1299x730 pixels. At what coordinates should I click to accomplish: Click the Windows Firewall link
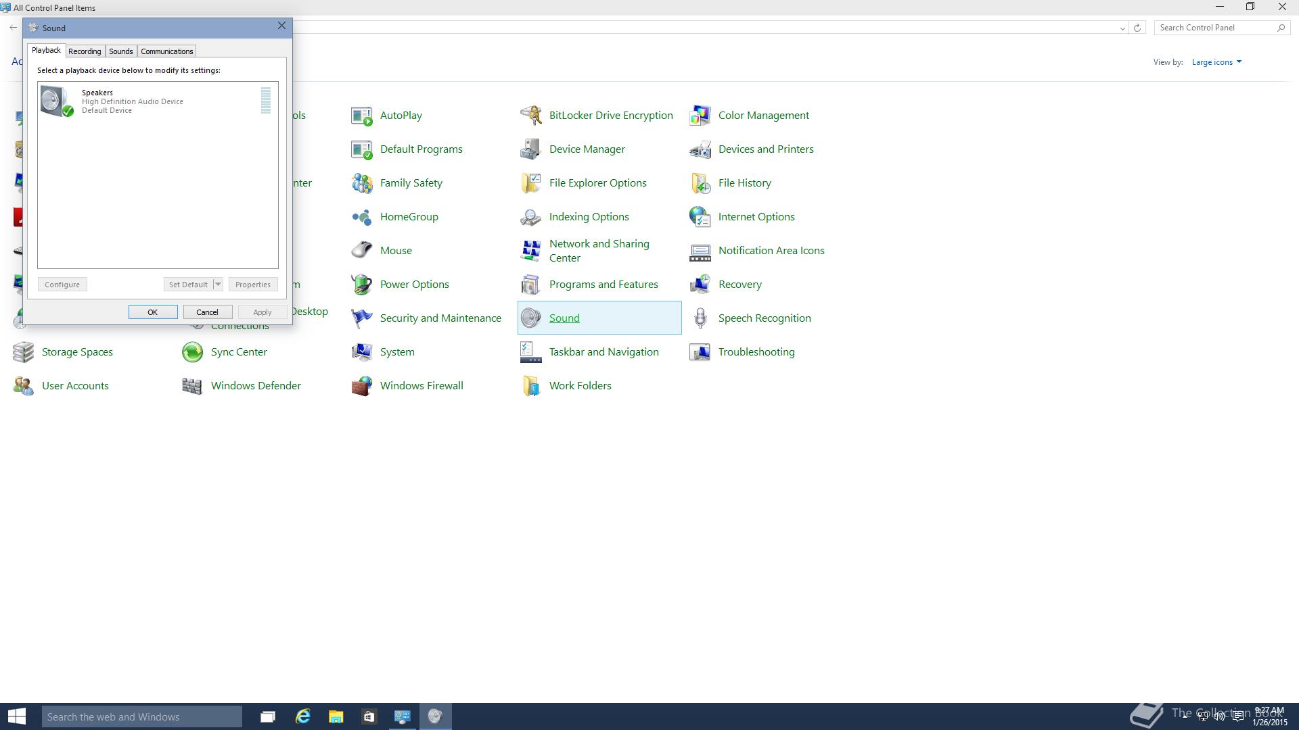coord(421,386)
